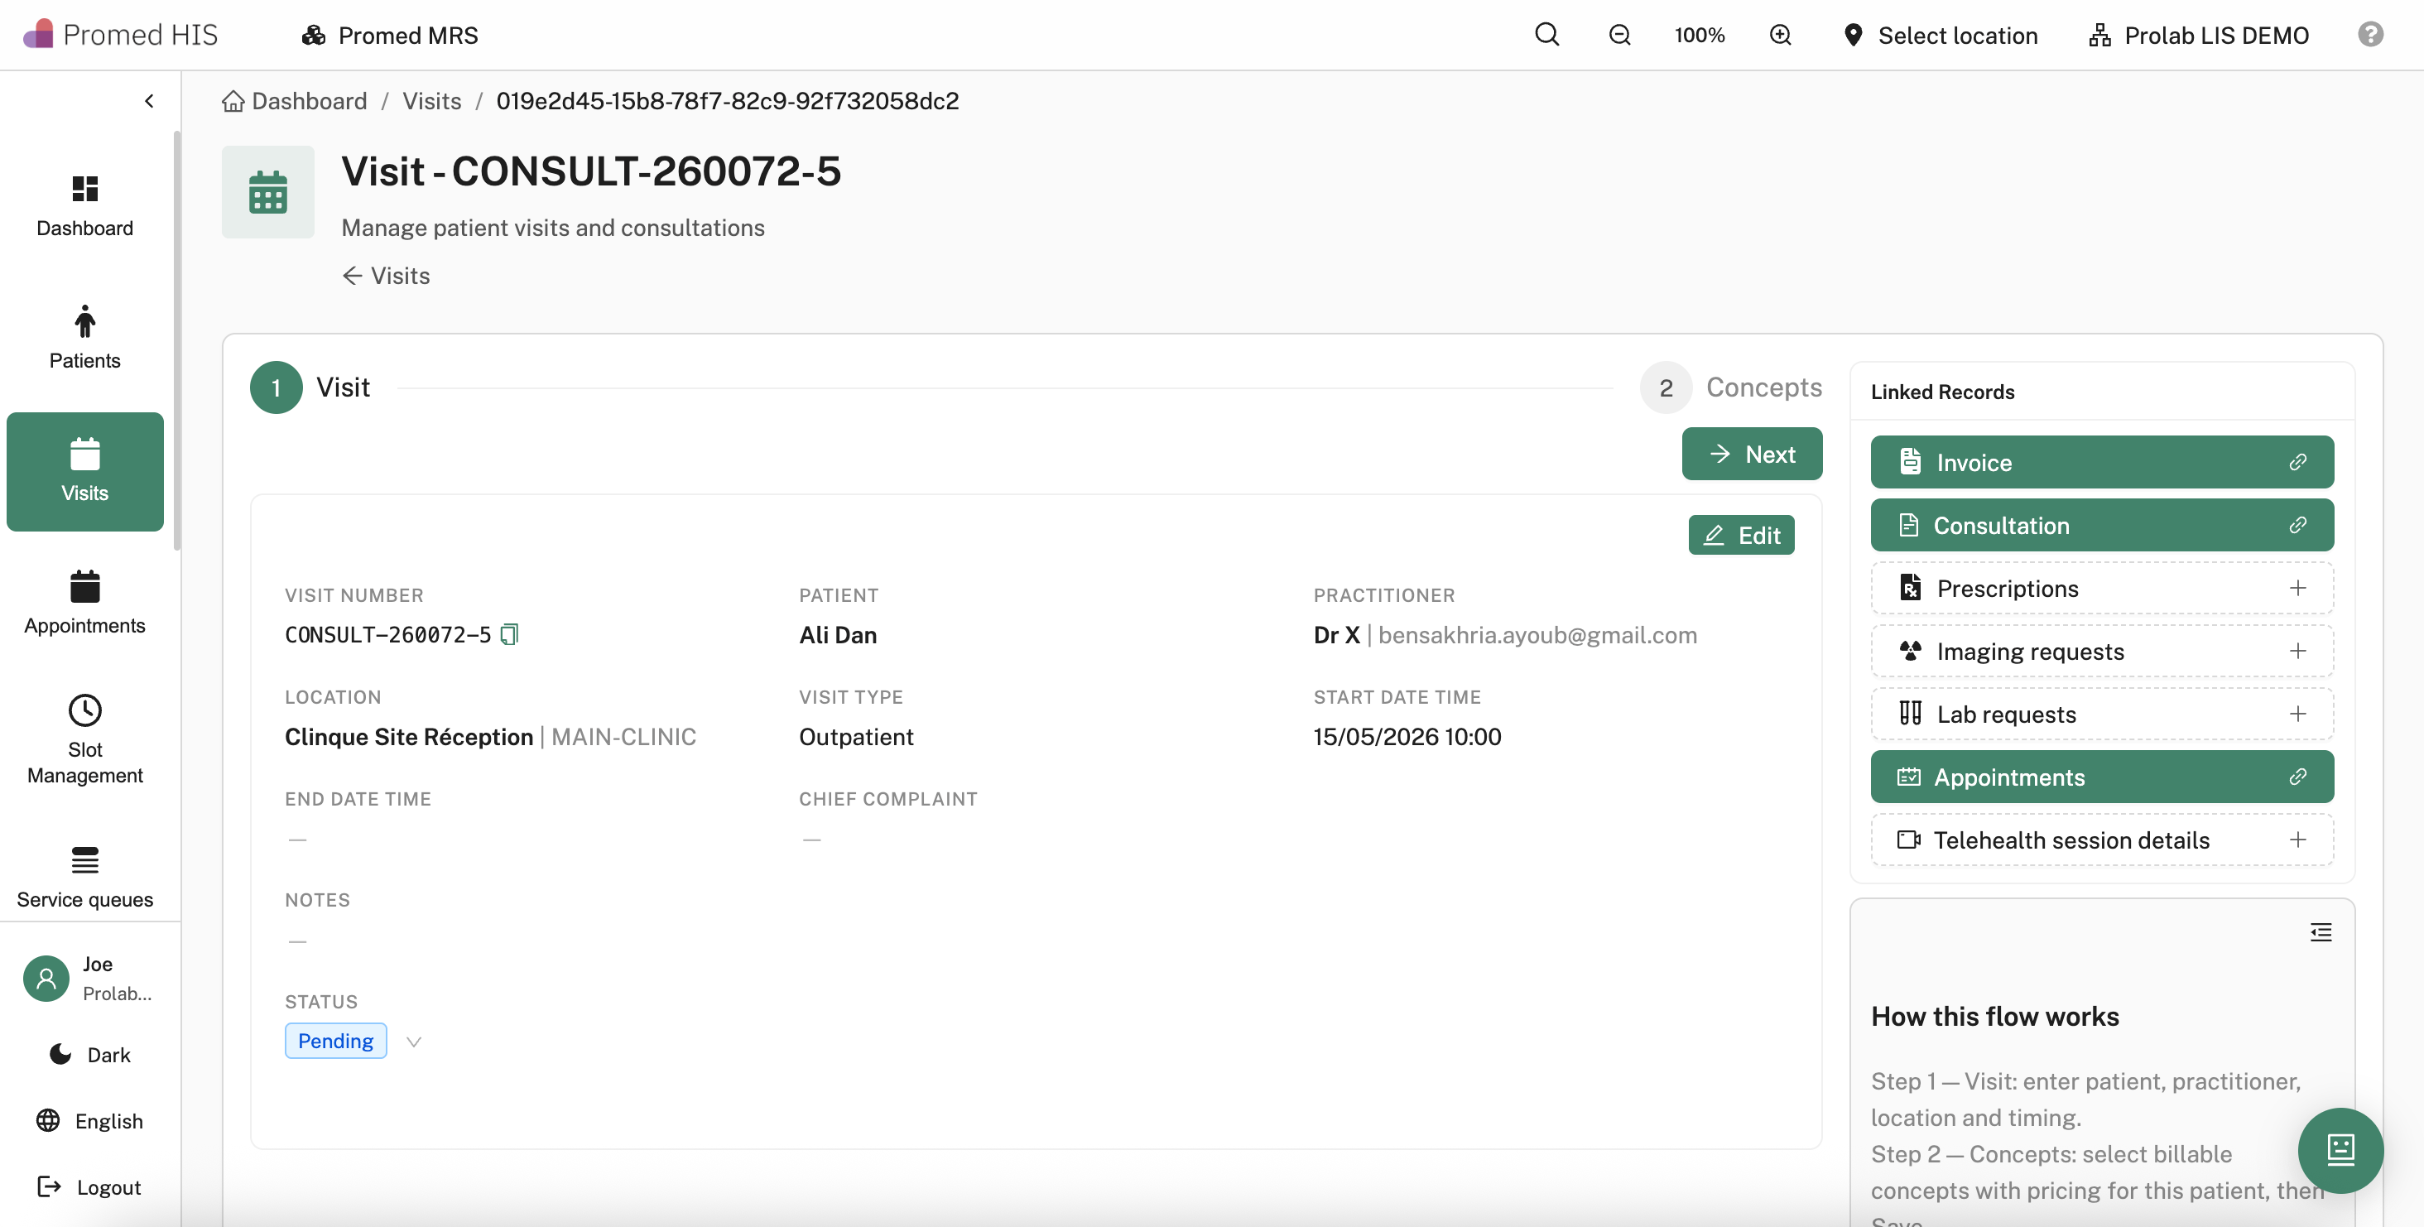The image size is (2424, 1227).
Task: Click the Outpatient visit type value
Action: pyautogui.click(x=856, y=736)
